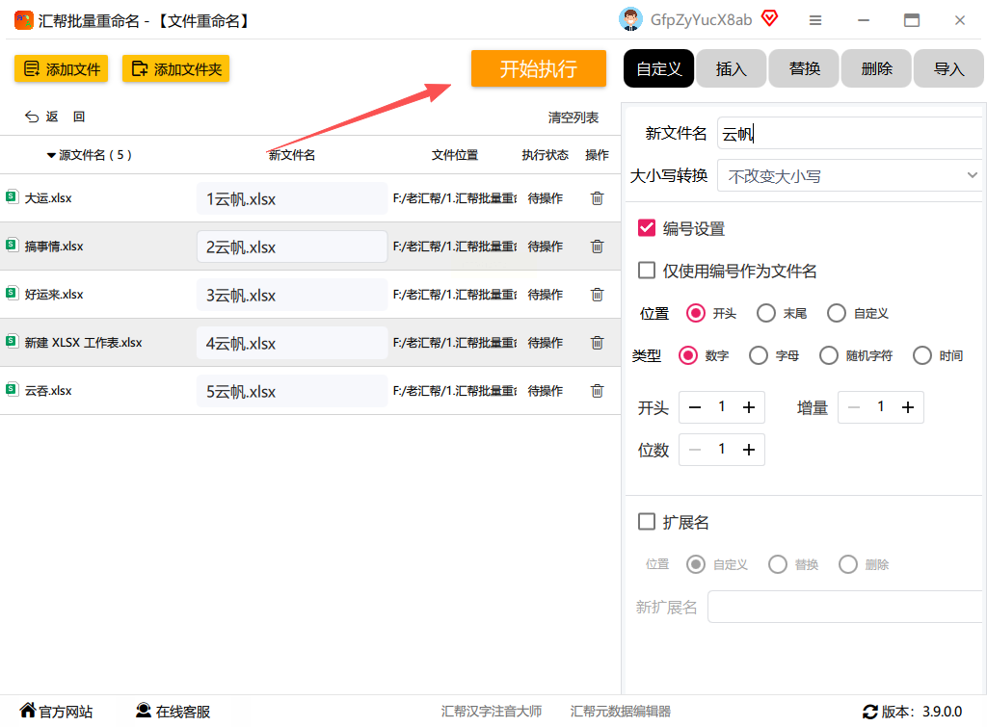Click the version refresh icon
This screenshot has height=727, width=987.
(x=870, y=712)
